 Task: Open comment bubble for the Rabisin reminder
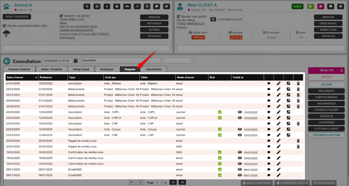[269, 83]
